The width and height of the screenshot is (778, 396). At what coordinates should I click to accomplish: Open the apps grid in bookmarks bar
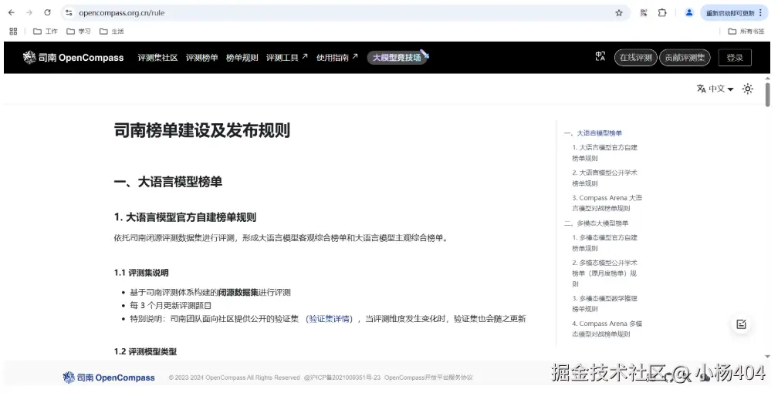coord(13,31)
